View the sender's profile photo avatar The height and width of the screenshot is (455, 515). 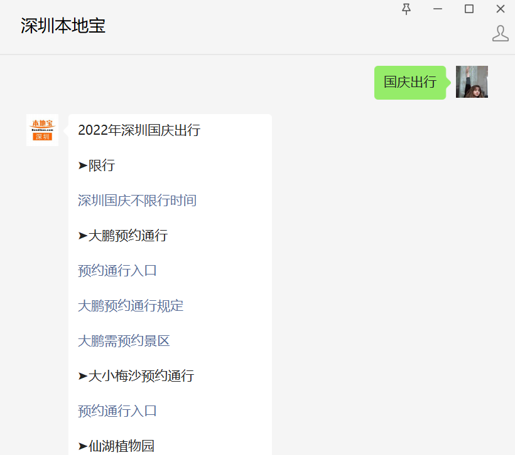pos(472,82)
